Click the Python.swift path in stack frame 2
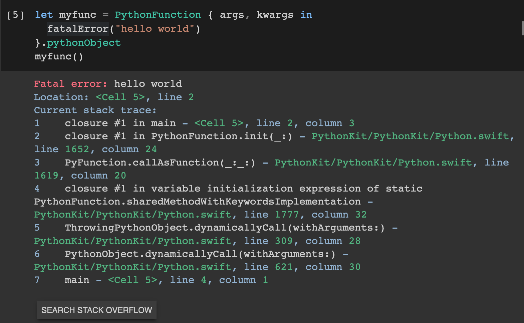Image resolution: width=524 pixels, height=323 pixels. tap(411, 136)
